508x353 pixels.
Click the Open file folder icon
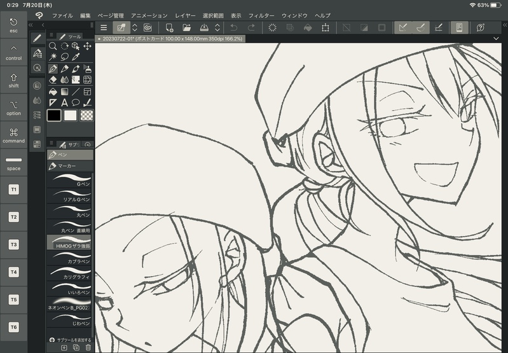187,28
